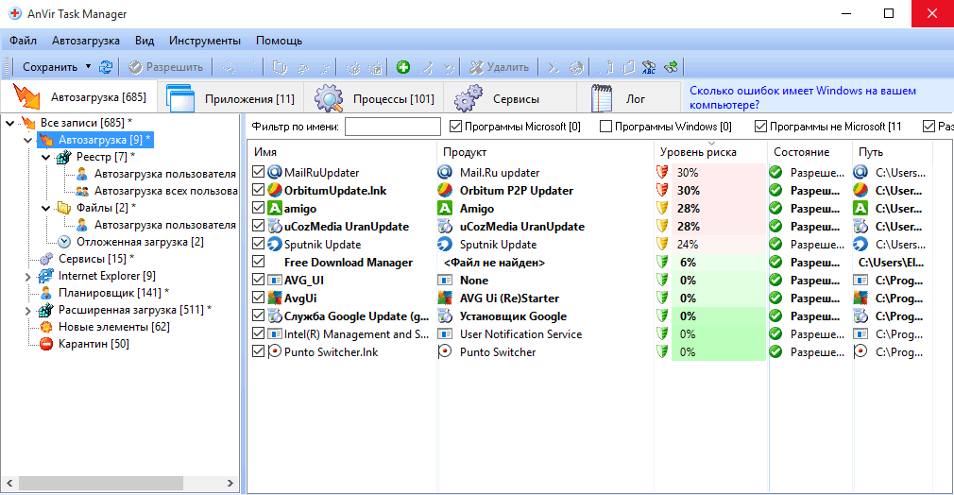Click the binoculars ABC find icon

click(649, 67)
